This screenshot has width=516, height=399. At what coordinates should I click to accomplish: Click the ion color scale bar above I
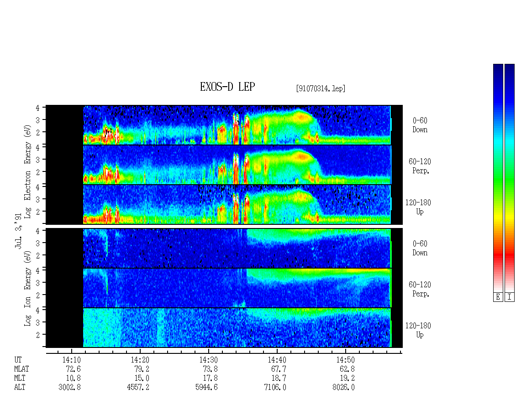point(510,178)
